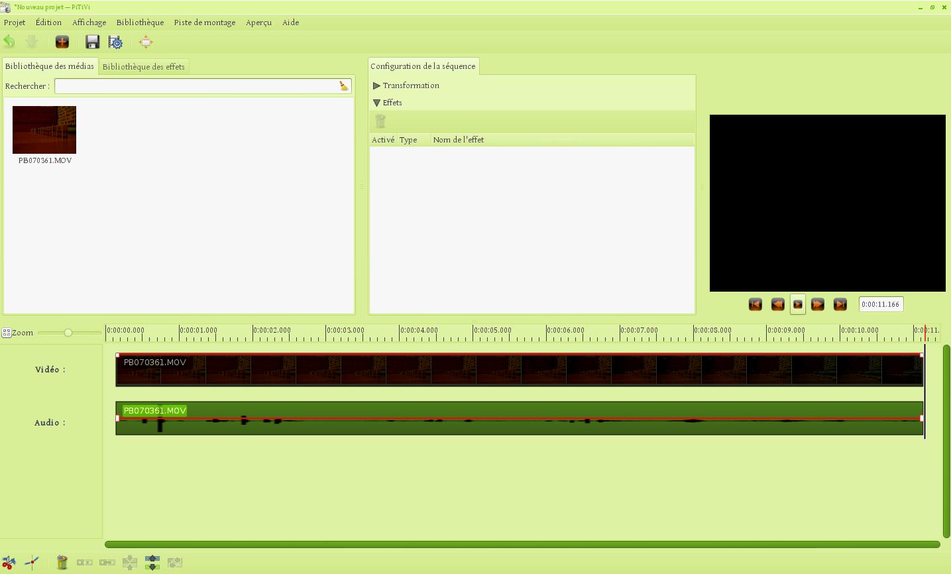The width and height of the screenshot is (951, 574).
Task: Clear the search field with broom icon
Action: click(343, 86)
